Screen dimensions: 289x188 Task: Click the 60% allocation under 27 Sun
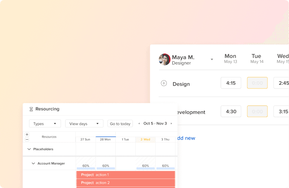click(86, 166)
